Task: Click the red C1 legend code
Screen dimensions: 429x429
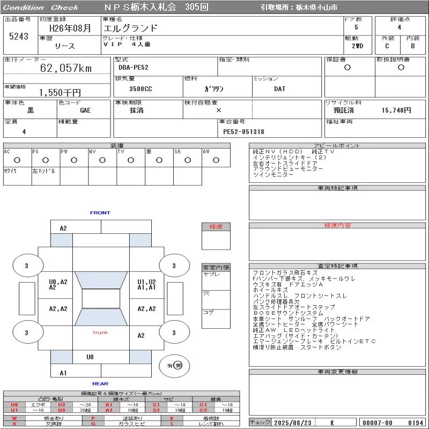Action: click(x=203, y=405)
